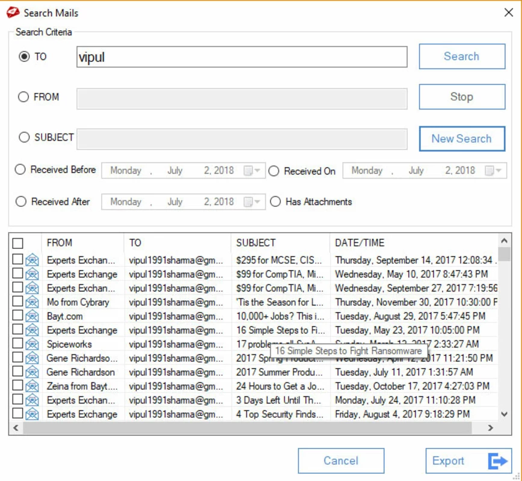Click the horizontal scrollbar left arrow
522x481 pixels.
pos(16,427)
